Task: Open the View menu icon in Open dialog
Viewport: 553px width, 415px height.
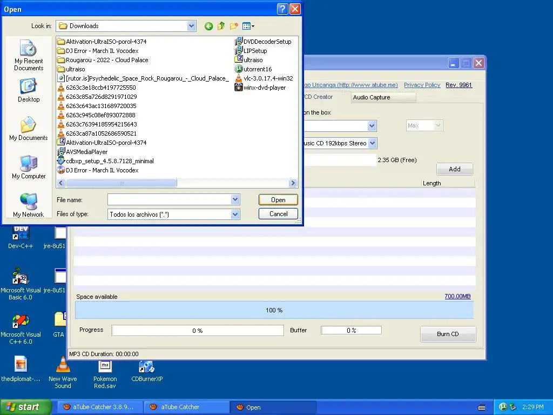Action: (248, 26)
